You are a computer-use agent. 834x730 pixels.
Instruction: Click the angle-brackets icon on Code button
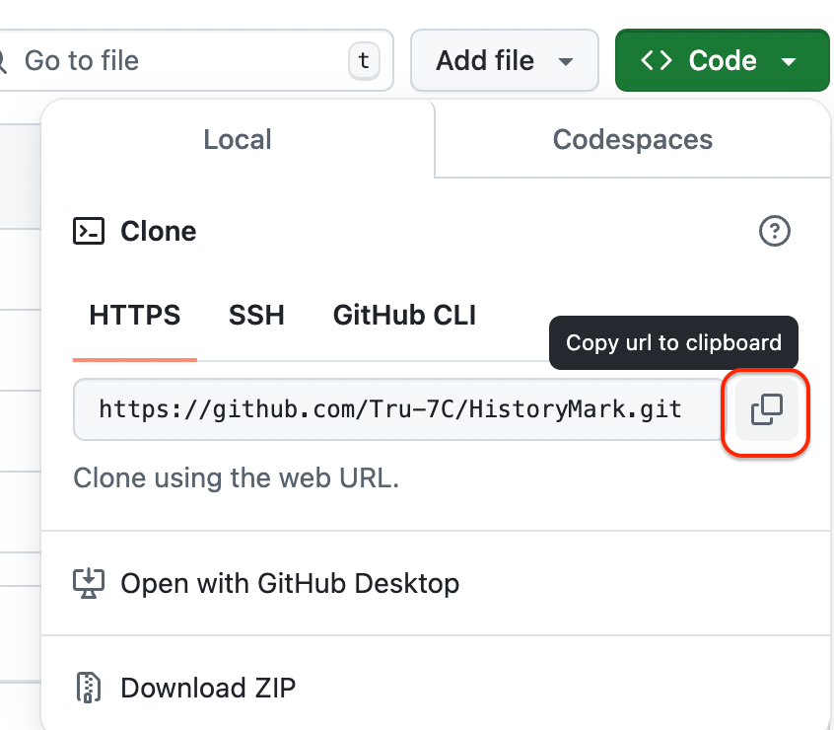pyautogui.click(x=657, y=61)
